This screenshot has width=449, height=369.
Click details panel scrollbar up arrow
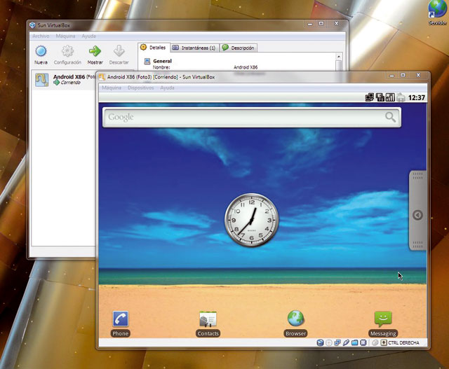point(338,56)
